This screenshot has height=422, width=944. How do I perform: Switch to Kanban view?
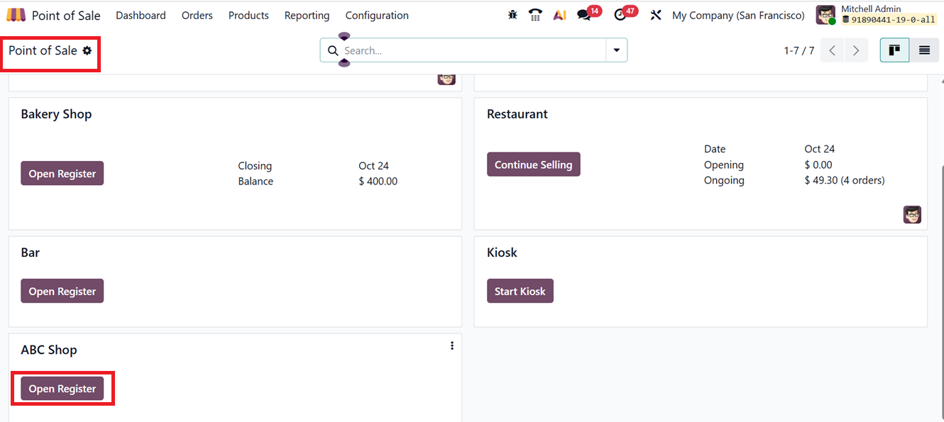[x=894, y=50]
